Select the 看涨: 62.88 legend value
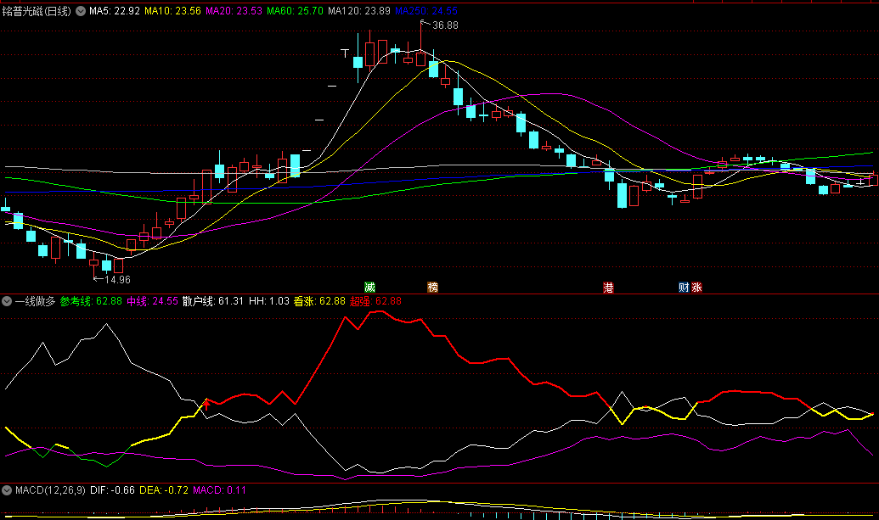The image size is (879, 520). coord(319,301)
